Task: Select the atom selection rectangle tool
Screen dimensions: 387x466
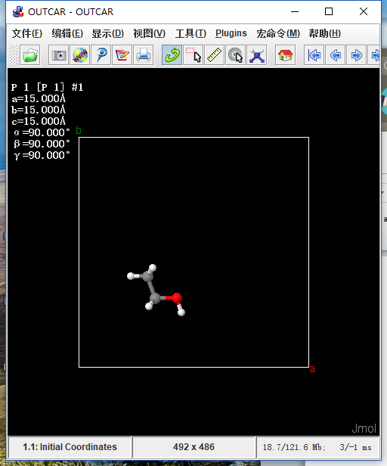Action: point(193,55)
